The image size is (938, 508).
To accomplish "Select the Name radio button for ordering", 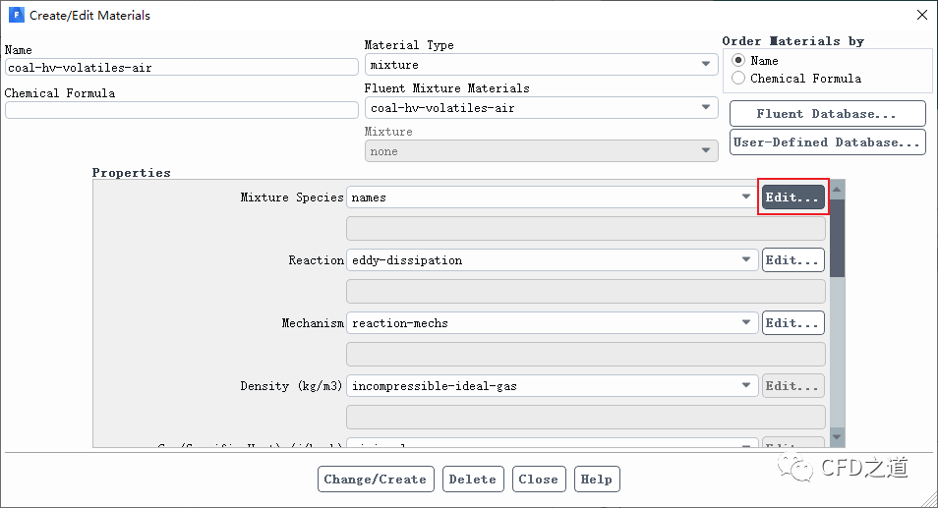I will click(x=738, y=61).
